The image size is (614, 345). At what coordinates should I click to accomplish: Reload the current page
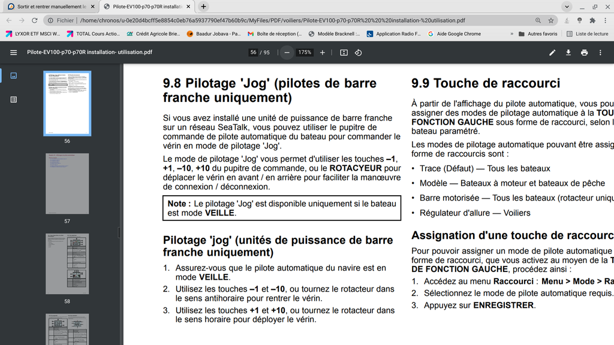point(34,20)
